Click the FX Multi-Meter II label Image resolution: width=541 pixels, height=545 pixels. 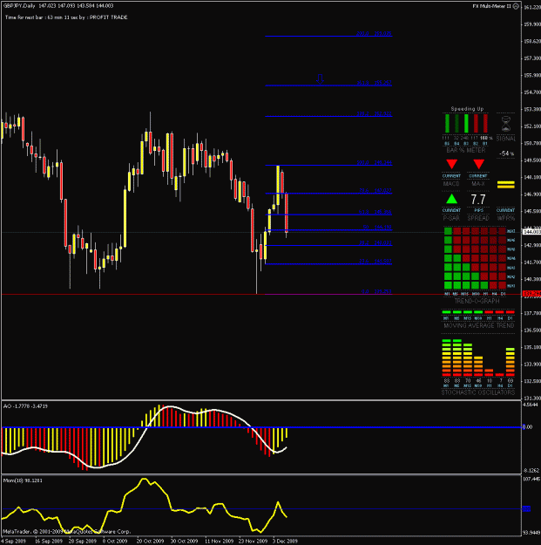coord(492,6)
